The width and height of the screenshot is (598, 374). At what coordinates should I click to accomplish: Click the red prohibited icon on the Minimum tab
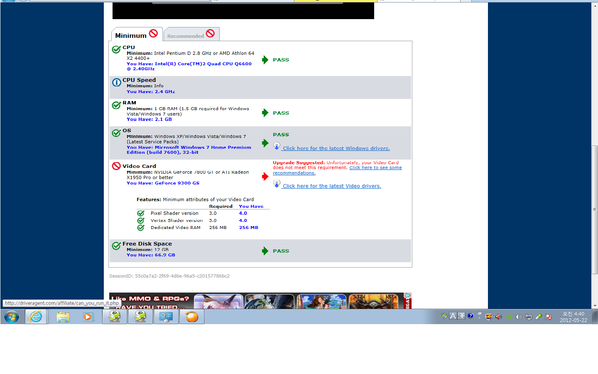(153, 33)
